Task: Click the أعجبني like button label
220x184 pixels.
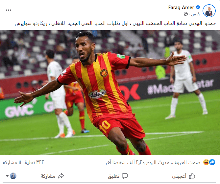Action: click(179, 176)
